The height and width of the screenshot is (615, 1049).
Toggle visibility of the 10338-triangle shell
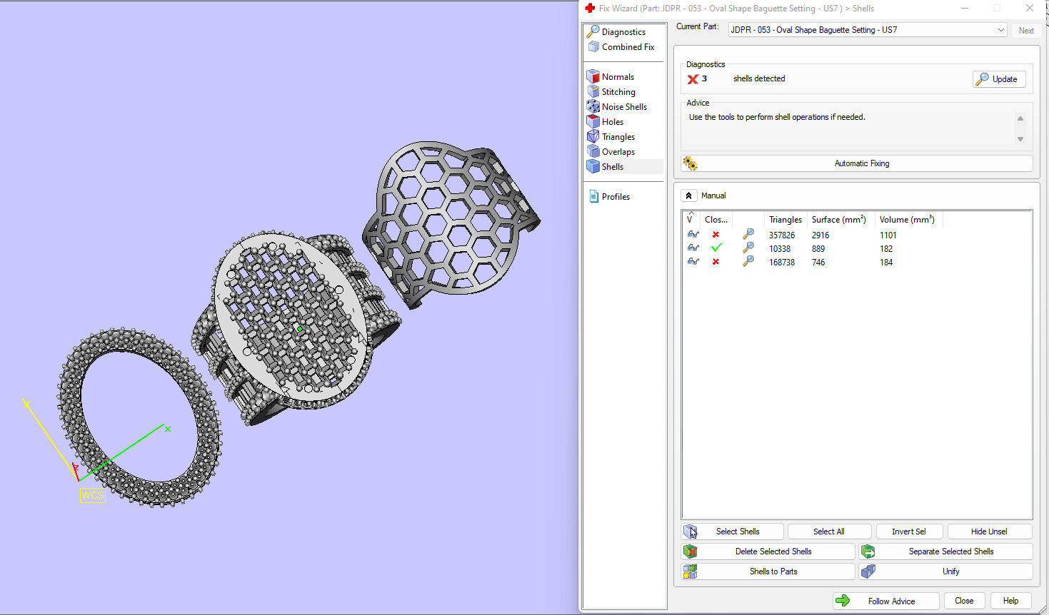coord(693,248)
